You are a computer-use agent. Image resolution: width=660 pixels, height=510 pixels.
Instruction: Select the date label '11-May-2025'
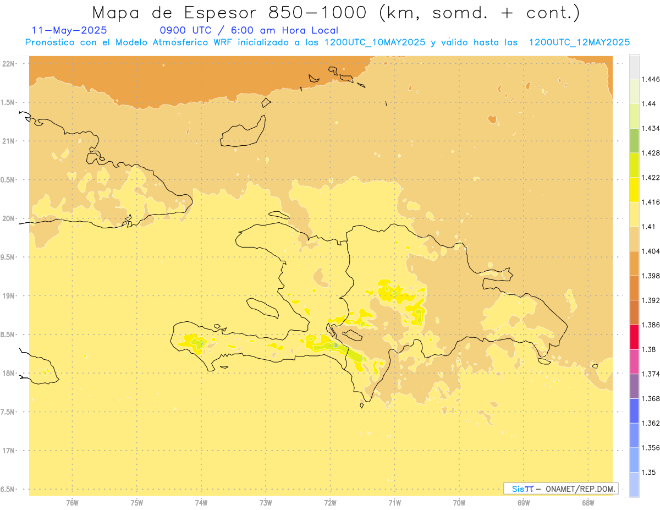69,30
